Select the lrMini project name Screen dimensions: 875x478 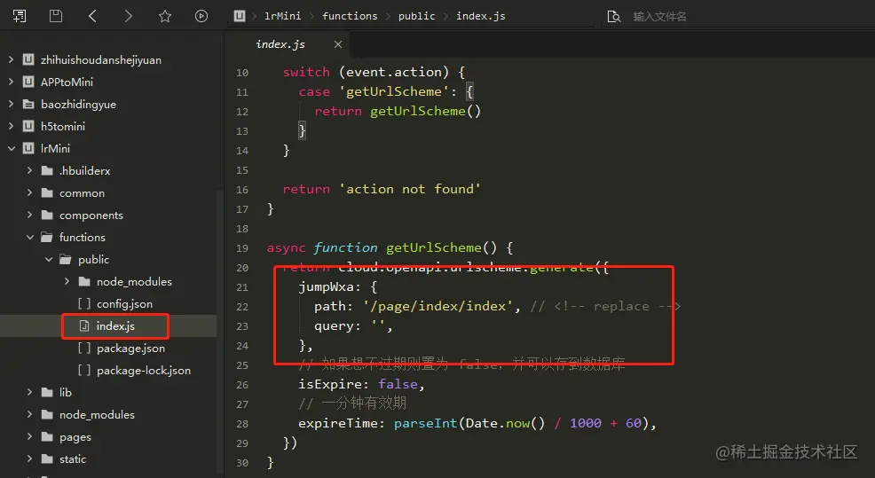click(x=55, y=148)
